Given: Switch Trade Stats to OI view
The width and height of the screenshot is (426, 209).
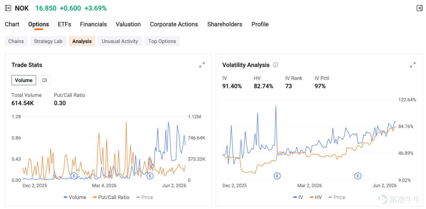Looking at the screenshot, I should [x=44, y=80].
